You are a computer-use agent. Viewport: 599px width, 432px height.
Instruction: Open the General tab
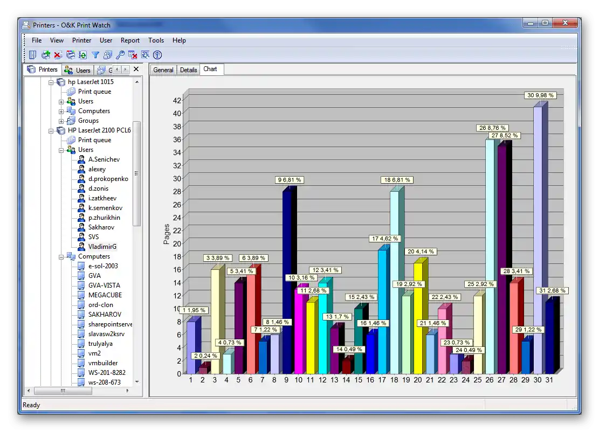point(163,70)
